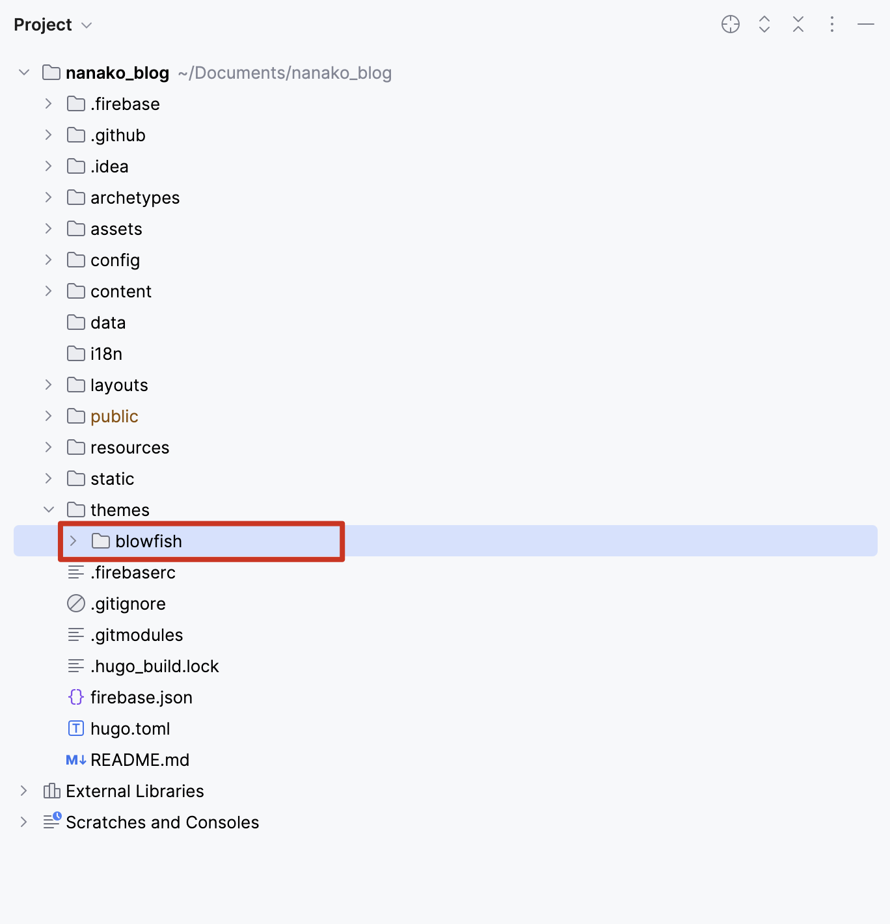Screen dimensions: 890x924
Task: Click the firebase.json curly braces icon
Action: (76, 698)
